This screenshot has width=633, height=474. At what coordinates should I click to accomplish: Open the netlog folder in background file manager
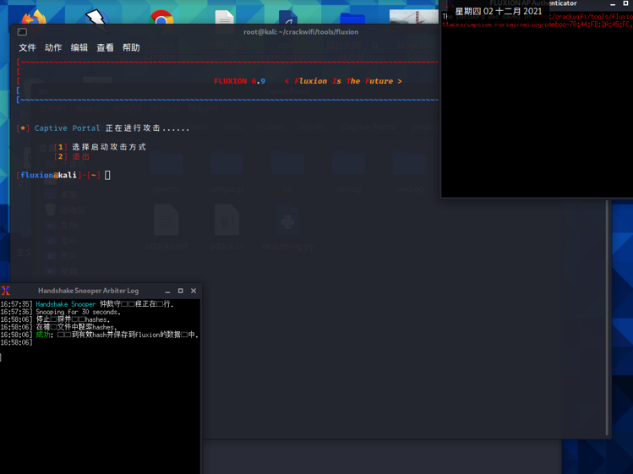coord(348,173)
